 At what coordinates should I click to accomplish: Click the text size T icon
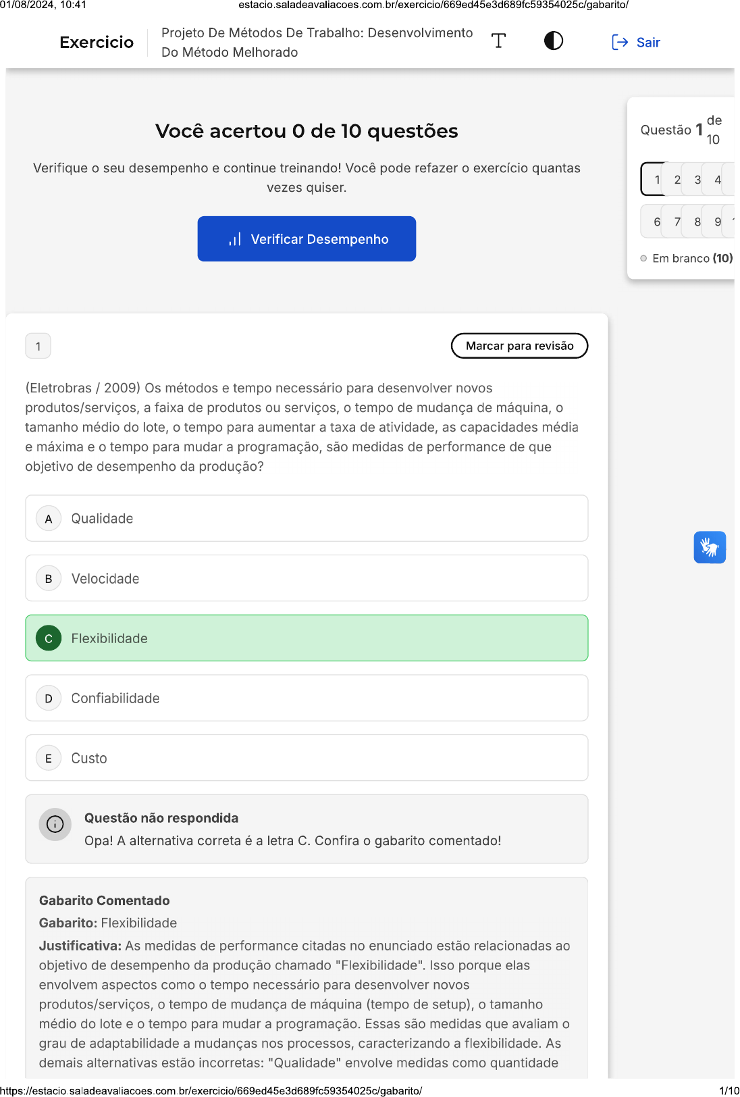point(498,41)
